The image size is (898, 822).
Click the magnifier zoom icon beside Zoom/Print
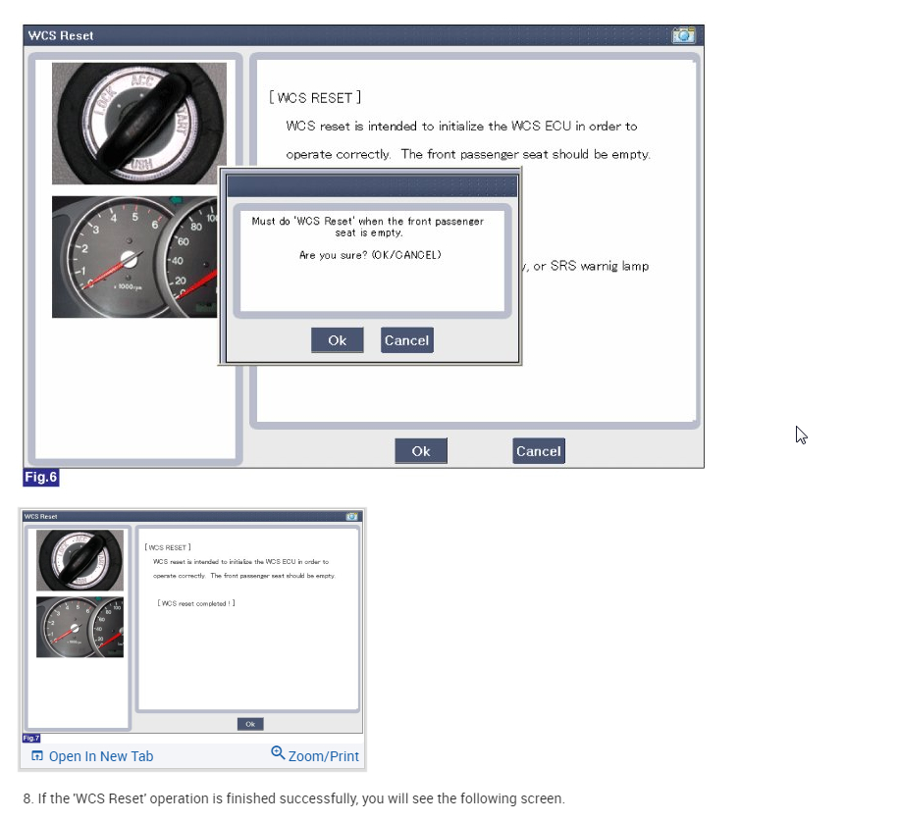(x=278, y=752)
